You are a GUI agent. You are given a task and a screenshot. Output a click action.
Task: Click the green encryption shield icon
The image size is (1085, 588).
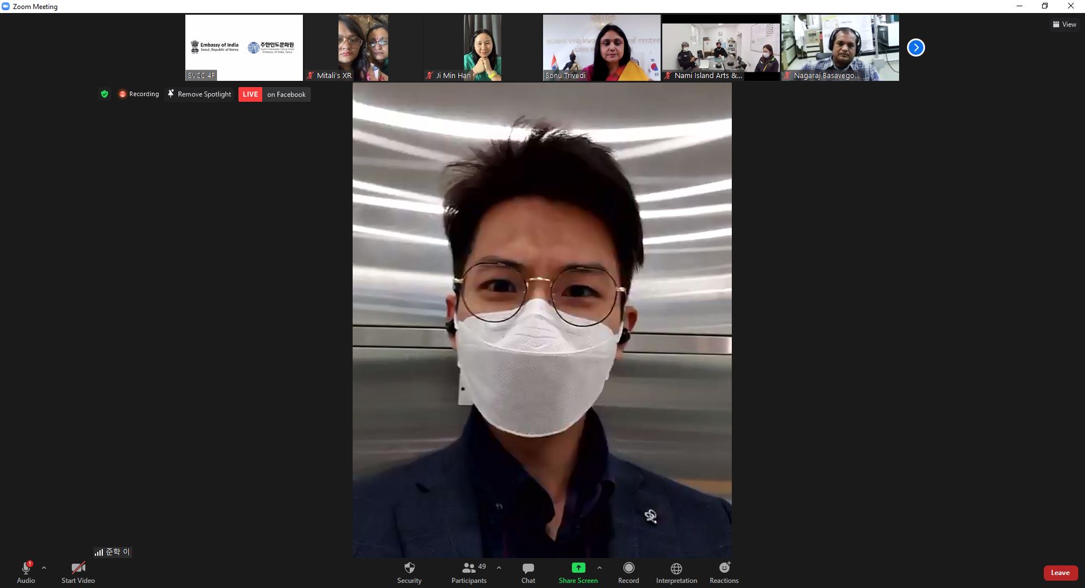coord(105,94)
